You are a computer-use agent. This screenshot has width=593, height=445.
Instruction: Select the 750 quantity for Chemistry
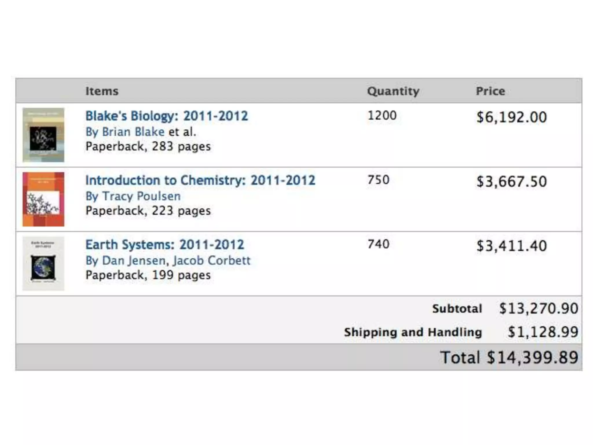click(378, 180)
